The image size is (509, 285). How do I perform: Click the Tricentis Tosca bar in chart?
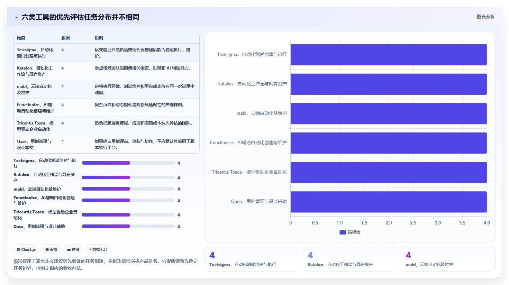click(389, 172)
